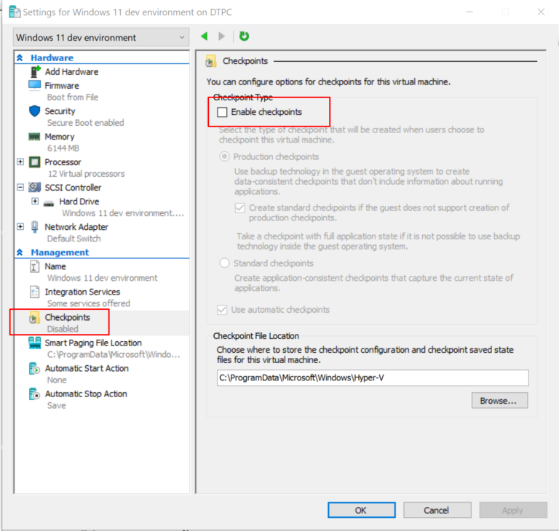Click the 'Default Switch' text

(x=74, y=239)
